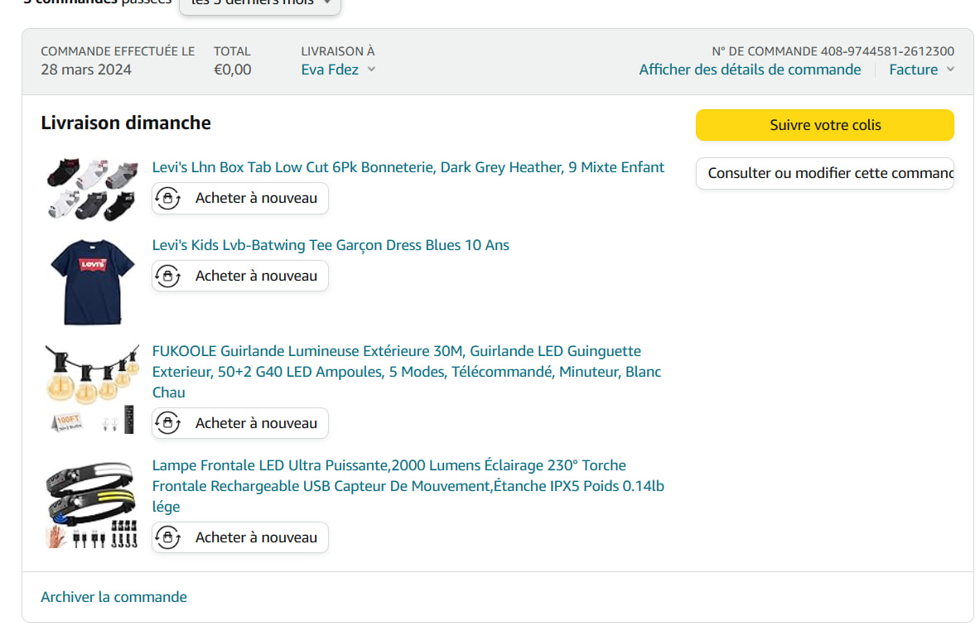Click the reorder icon beside Levi's Kids tee
980x626 pixels.
pyautogui.click(x=168, y=276)
